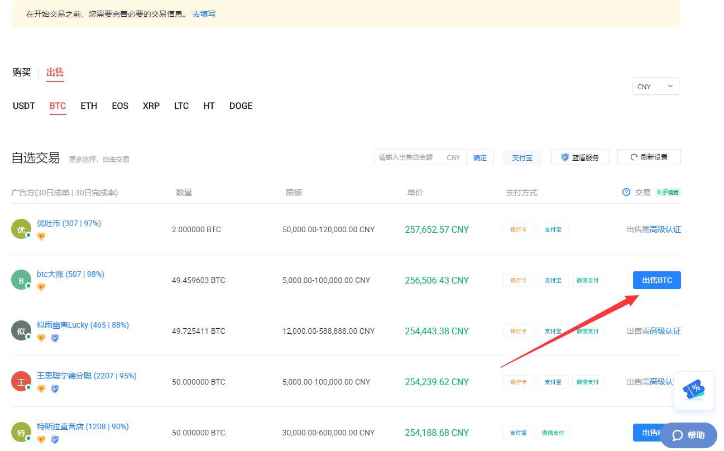The width and height of the screenshot is (724, 451).
Task: Toggle the 支付宝 payment filter
Action: pyautogui.click(x=521, y=157)
